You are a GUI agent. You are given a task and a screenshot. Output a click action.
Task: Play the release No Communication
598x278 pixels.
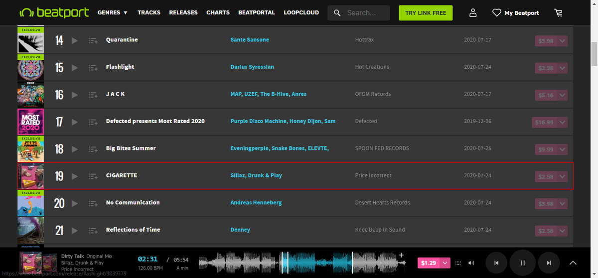coord(75,203)
